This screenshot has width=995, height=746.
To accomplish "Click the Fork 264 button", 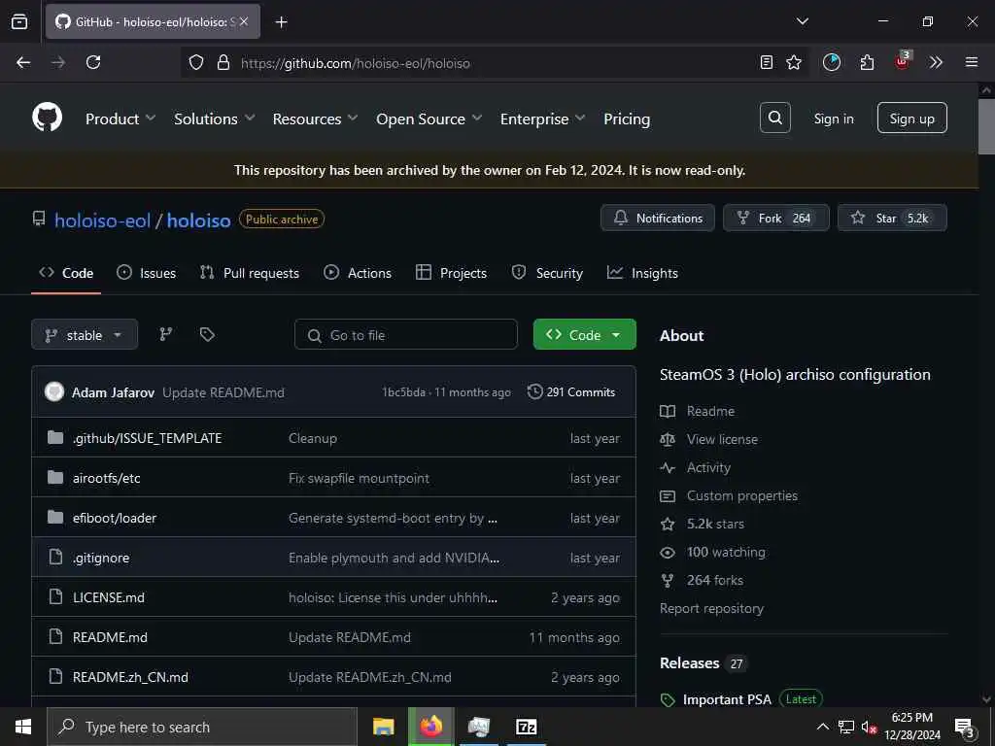I will pos(776,218).
